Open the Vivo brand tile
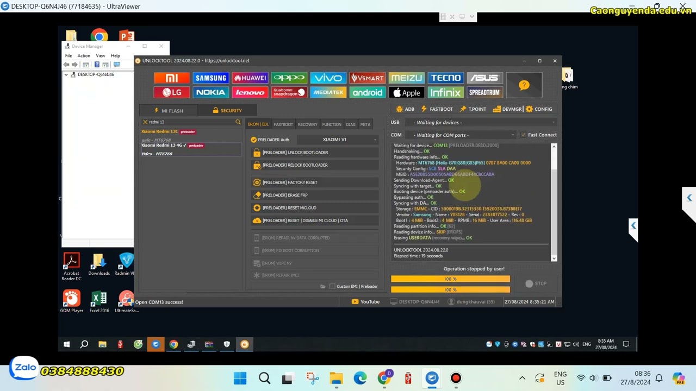The image size is (696, 391). (x=328, y=78)
